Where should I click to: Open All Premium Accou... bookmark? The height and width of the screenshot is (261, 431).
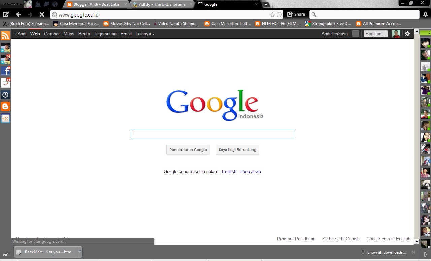click(x=378, y=24)
